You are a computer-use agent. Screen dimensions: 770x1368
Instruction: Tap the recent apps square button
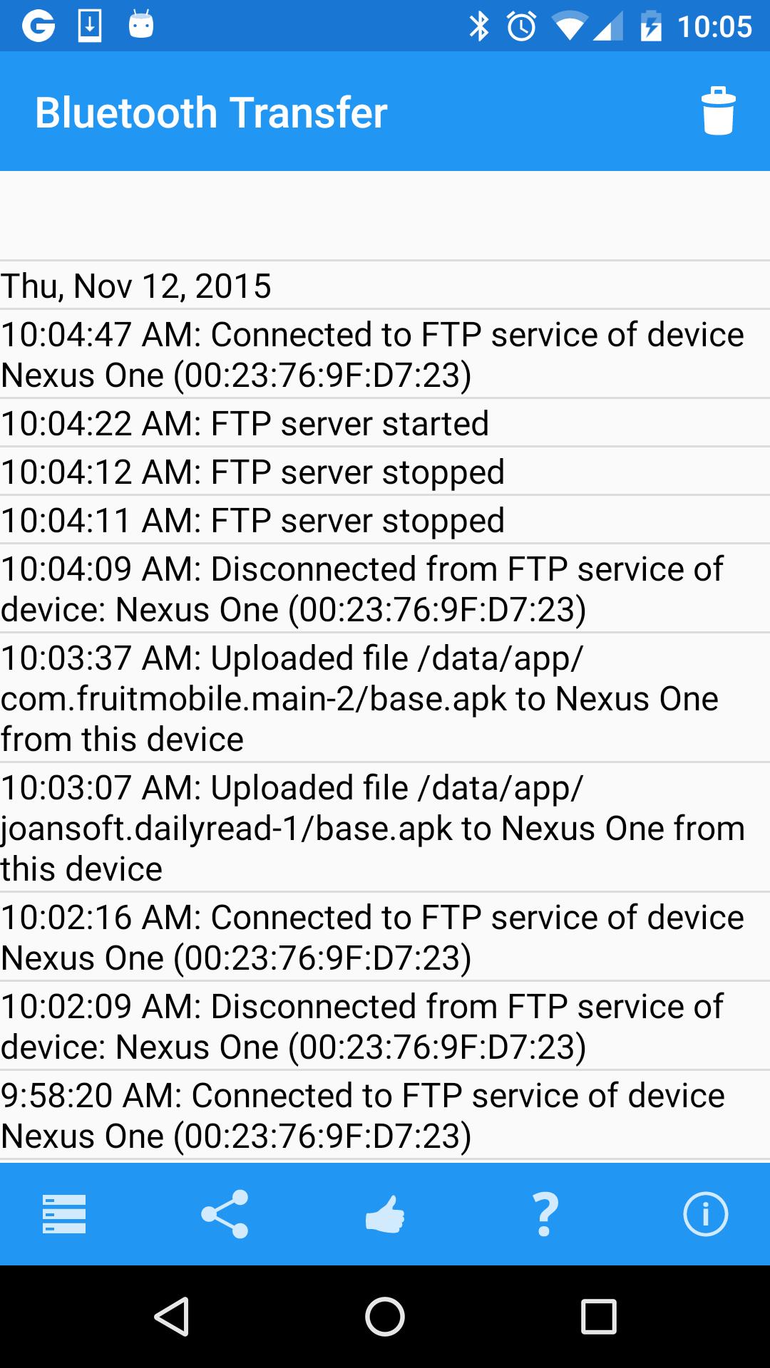pyautogui.click(x=598, y=1316)
